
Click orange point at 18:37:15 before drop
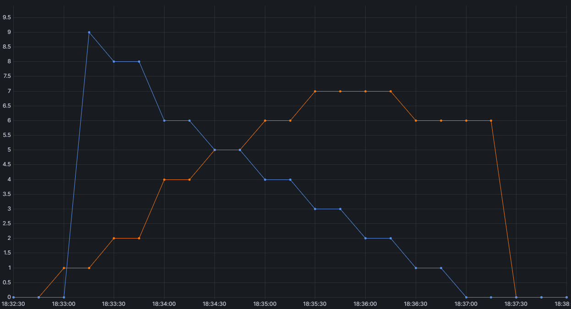(x=491, y=120)
